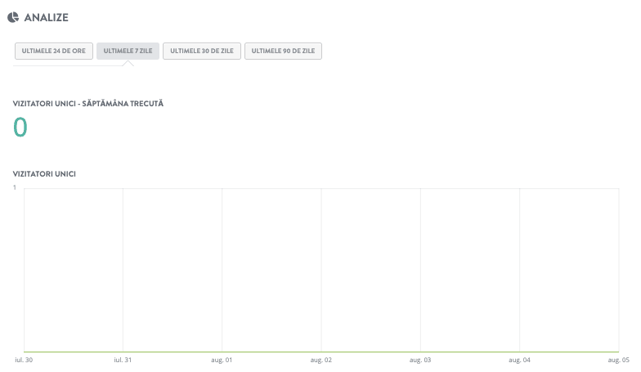641x372 pixels.
Task: Select the Ultimele 24 de ore tab
Action: 54,51
